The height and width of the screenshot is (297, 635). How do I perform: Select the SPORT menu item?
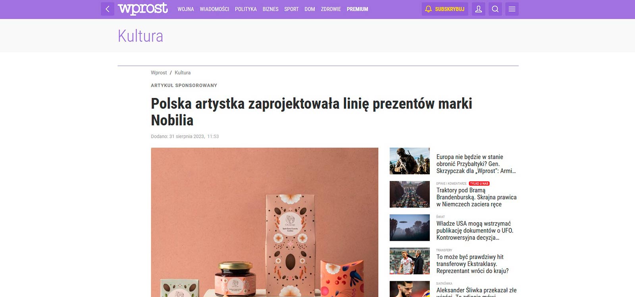pyautogui.click(x=291, y=9)
